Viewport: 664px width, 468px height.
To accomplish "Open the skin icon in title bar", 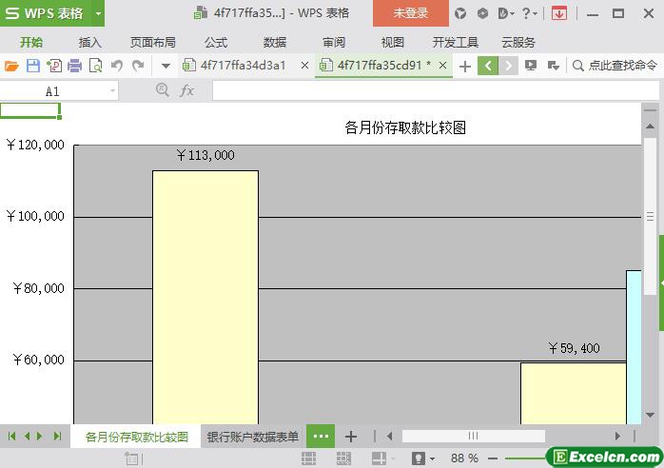I will point(460,13).
